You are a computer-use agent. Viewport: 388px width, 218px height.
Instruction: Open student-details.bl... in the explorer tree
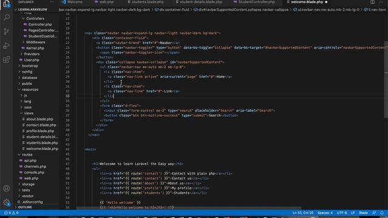click(42, 137)
